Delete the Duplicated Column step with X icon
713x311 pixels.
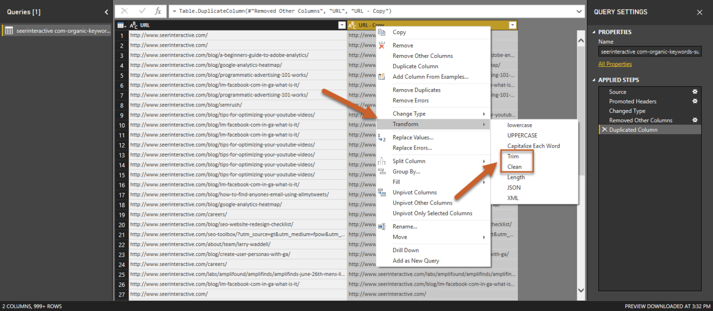pyautogui.click(x=604, y=130)
